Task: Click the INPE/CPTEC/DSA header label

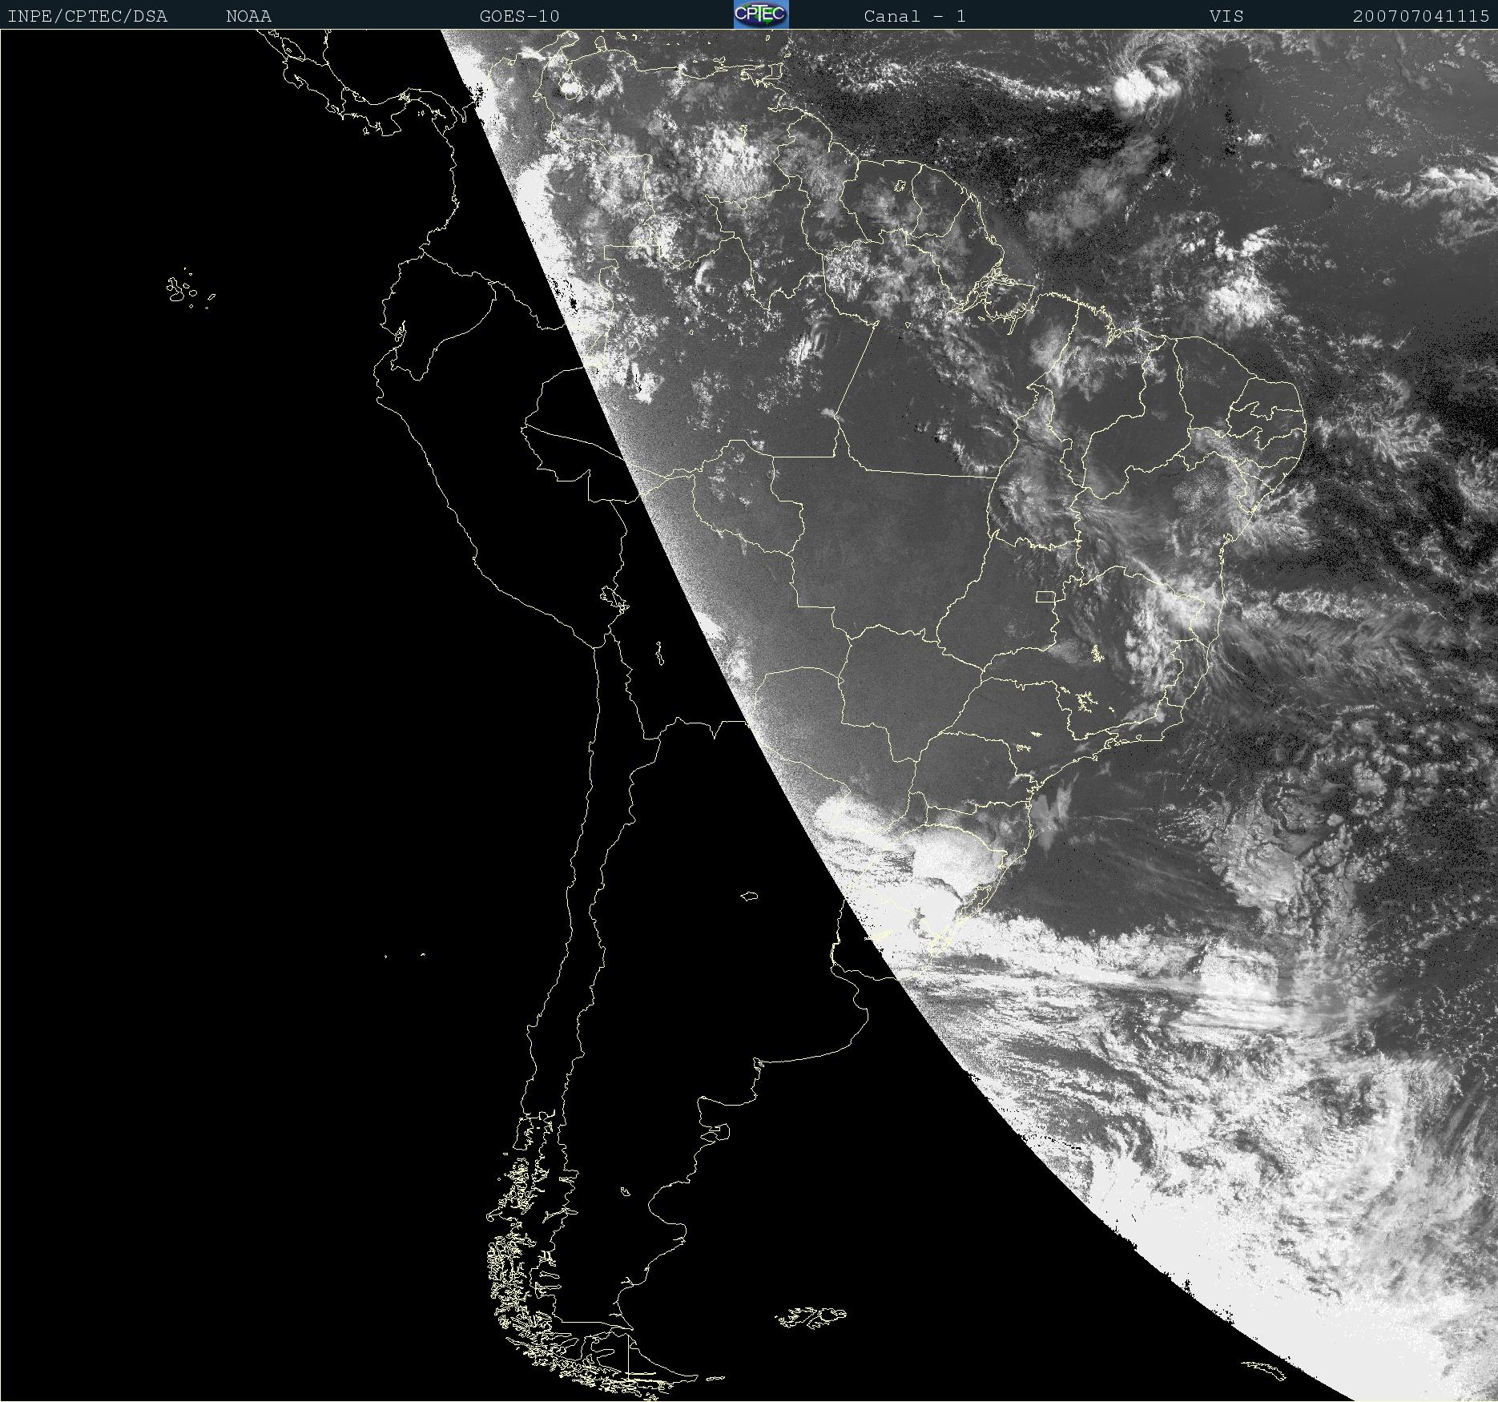Action: click(x=87, y=16)
